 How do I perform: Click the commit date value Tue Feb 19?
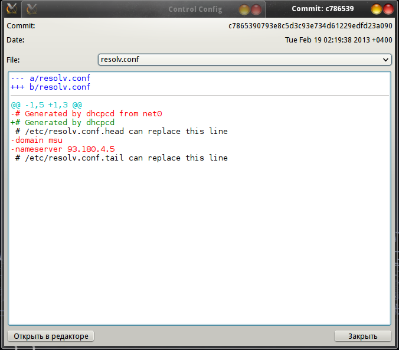point(338,40)
